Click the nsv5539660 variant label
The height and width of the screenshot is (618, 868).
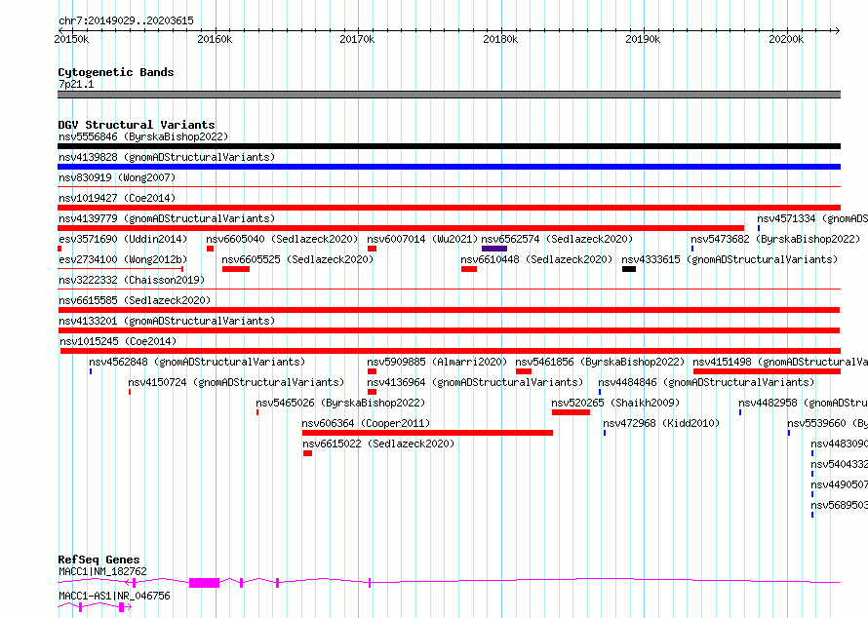[827, 423]
